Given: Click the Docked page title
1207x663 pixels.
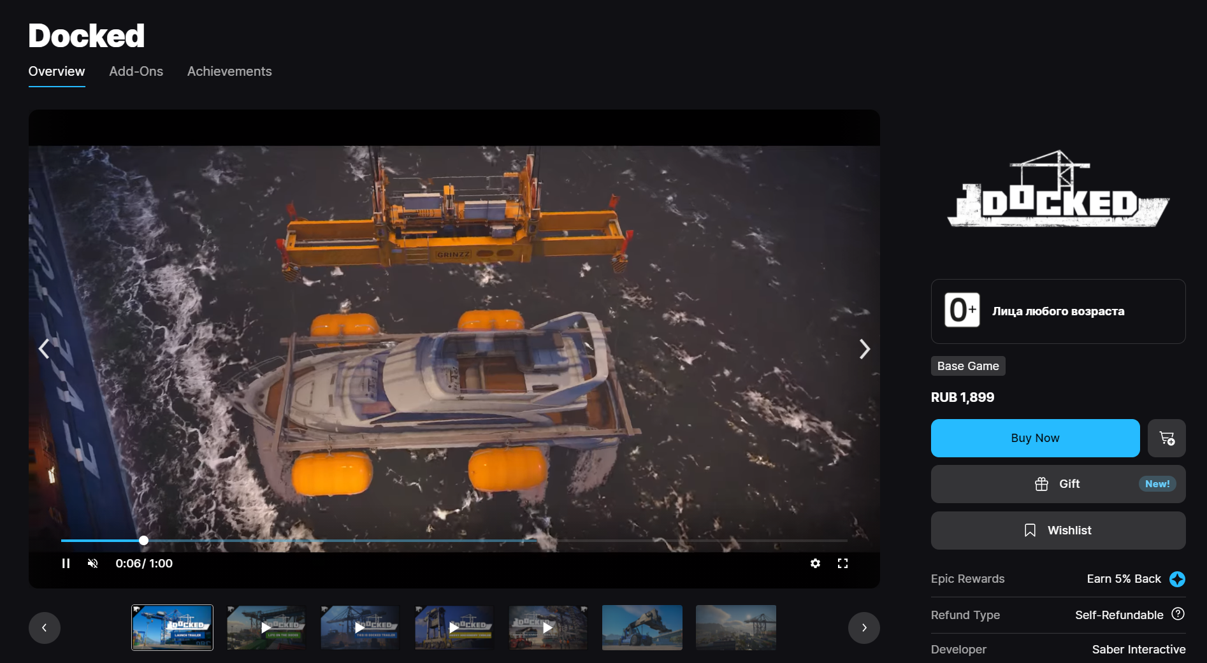Looking at the screenshot, I should point(87,36).
